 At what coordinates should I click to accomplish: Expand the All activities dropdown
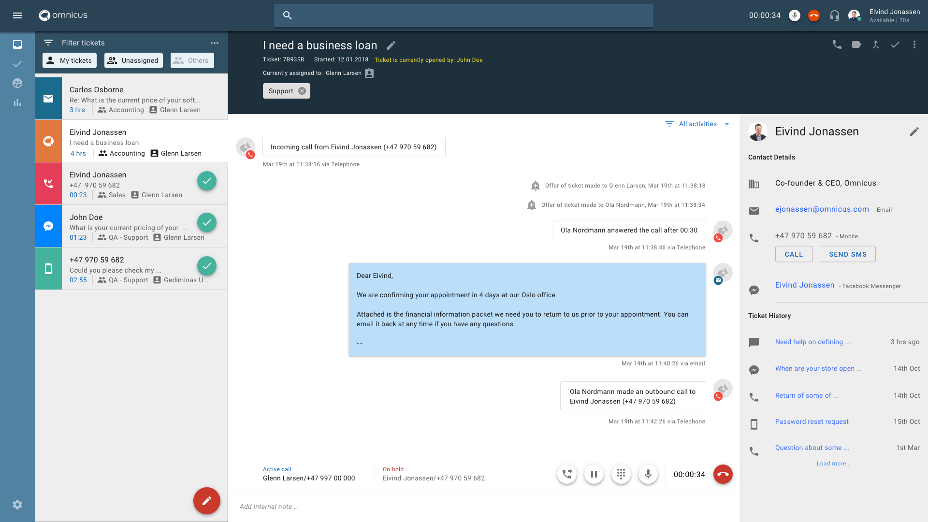tap(697, 124)
